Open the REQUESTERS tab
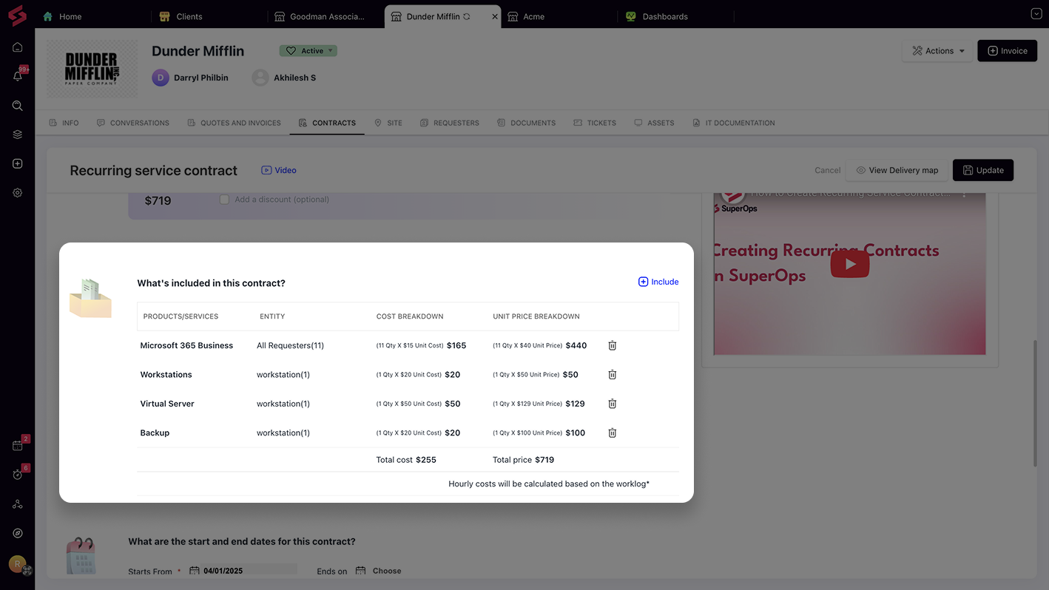Viewport: 1049px width, 590px height. click(x=450, y=123)
